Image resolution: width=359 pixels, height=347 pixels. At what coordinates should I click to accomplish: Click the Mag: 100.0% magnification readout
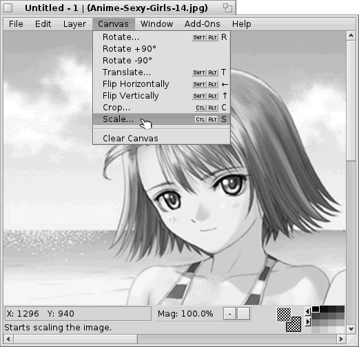coord(185,314)
